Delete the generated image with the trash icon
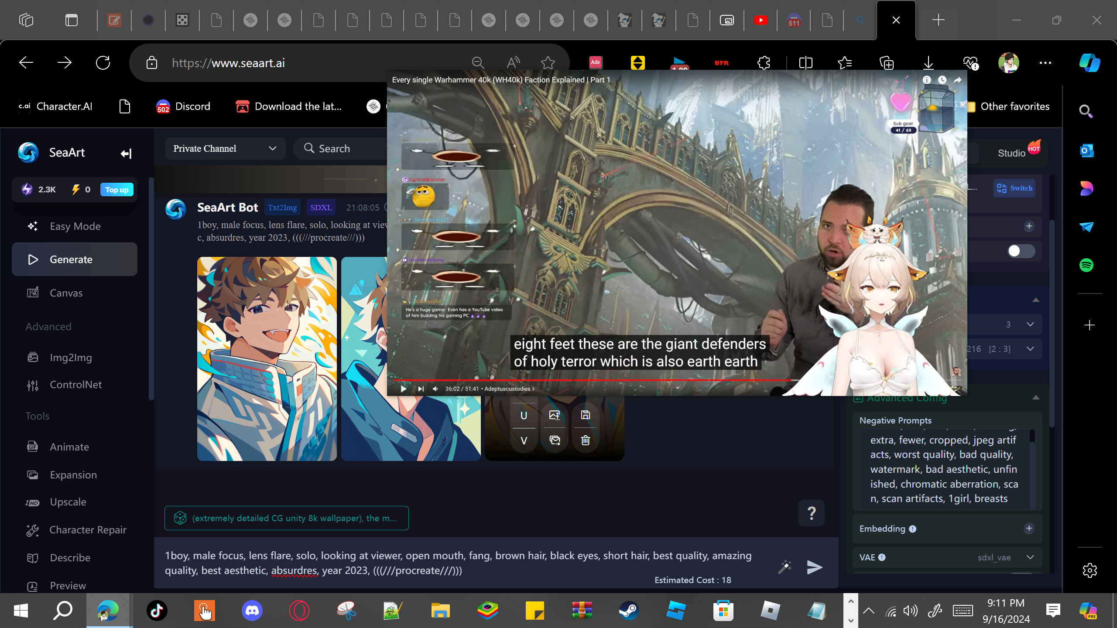Image resolution: width=1117 pixels, height=628 pixels. (x=586, y=440)
